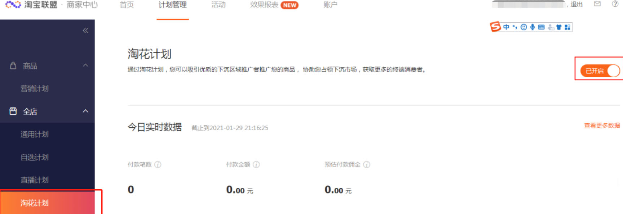Open Sogou soft keyboard icon
The image size is (623, 214).
coord(541,27)
